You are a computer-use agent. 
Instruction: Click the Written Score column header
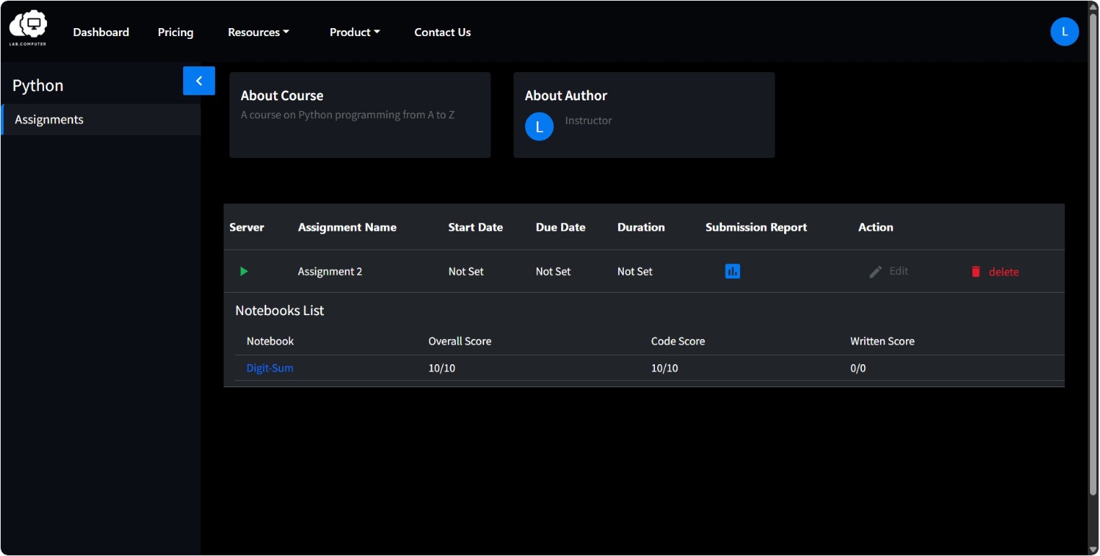click(882, 341)
